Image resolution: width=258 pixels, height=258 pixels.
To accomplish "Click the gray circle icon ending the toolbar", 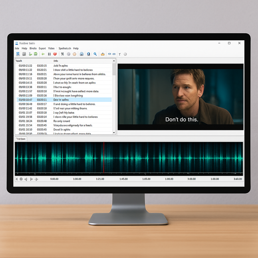I will [x=125, y=54].
